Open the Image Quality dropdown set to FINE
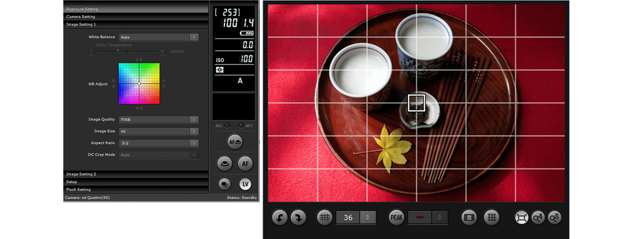The width and height of the screenshot is (633, 239). pos(159,119)
